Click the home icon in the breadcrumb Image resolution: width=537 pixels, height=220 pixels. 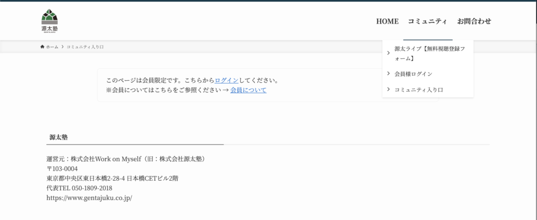point(42,47)
